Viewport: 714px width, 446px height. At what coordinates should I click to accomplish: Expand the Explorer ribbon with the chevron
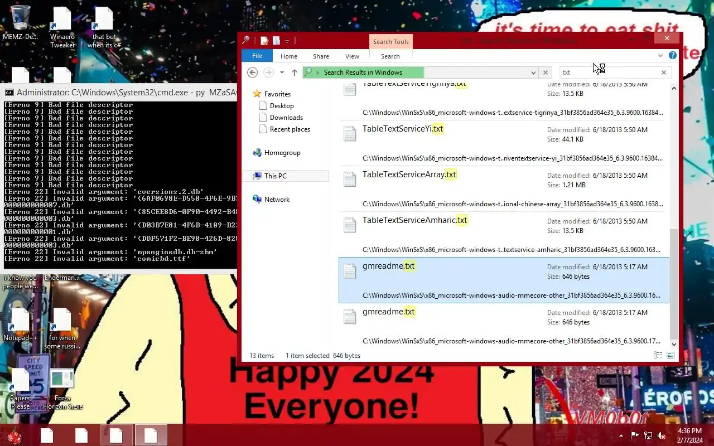point(660,56)
